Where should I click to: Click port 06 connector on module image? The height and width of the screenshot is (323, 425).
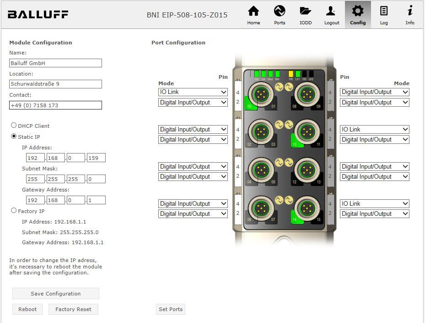coord(261,208)
